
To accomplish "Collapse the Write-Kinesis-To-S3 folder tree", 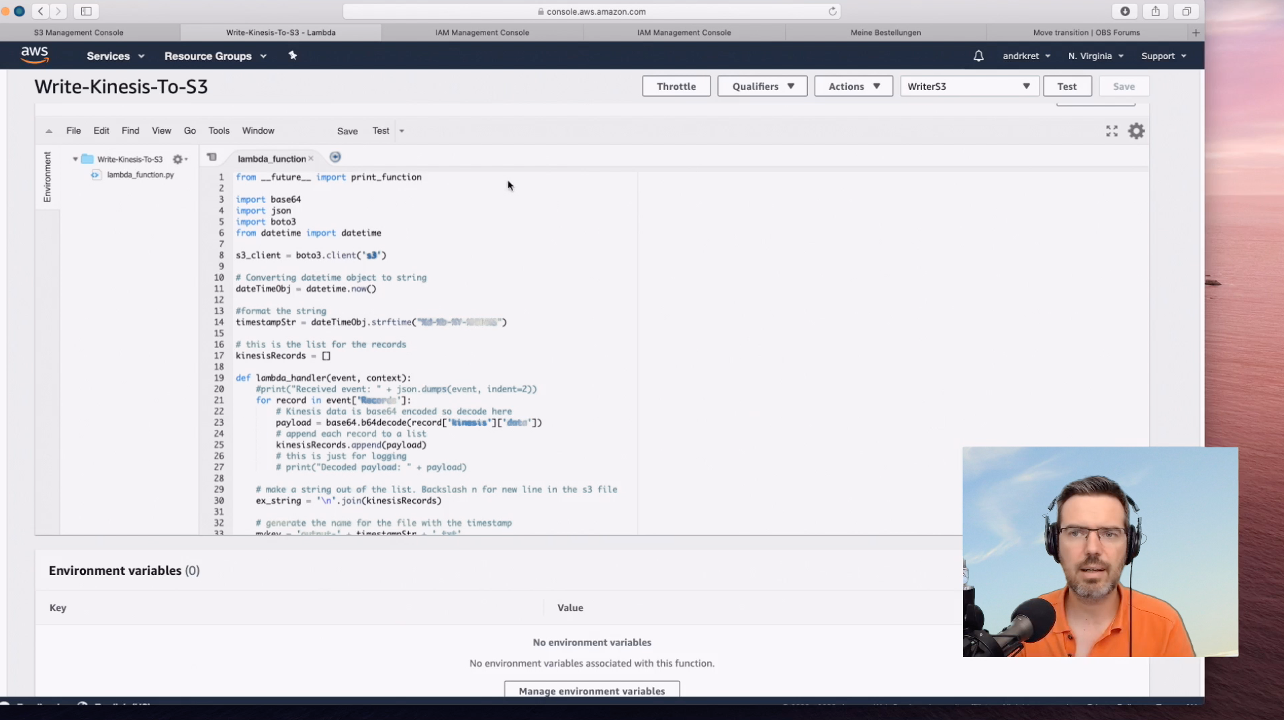I will [75, 159].
